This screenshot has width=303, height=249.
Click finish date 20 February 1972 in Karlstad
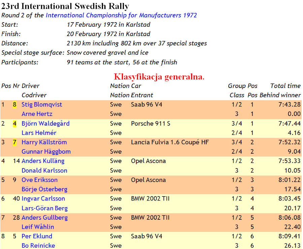point(108,34)
